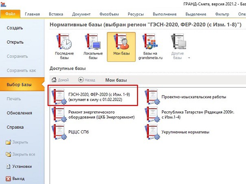The width and height of the screenshot is (246, 184).
Task: Click Печать in the side menu
Action: point(14,99)
